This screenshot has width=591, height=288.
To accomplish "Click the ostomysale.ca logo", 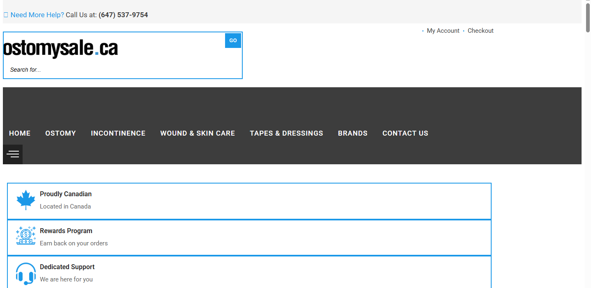I will click(x=60, y=49).
